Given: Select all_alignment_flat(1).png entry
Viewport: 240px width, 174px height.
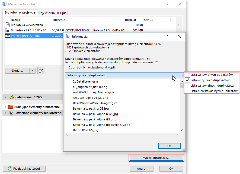Looking at the screenshot, I should tap(90, 87).
